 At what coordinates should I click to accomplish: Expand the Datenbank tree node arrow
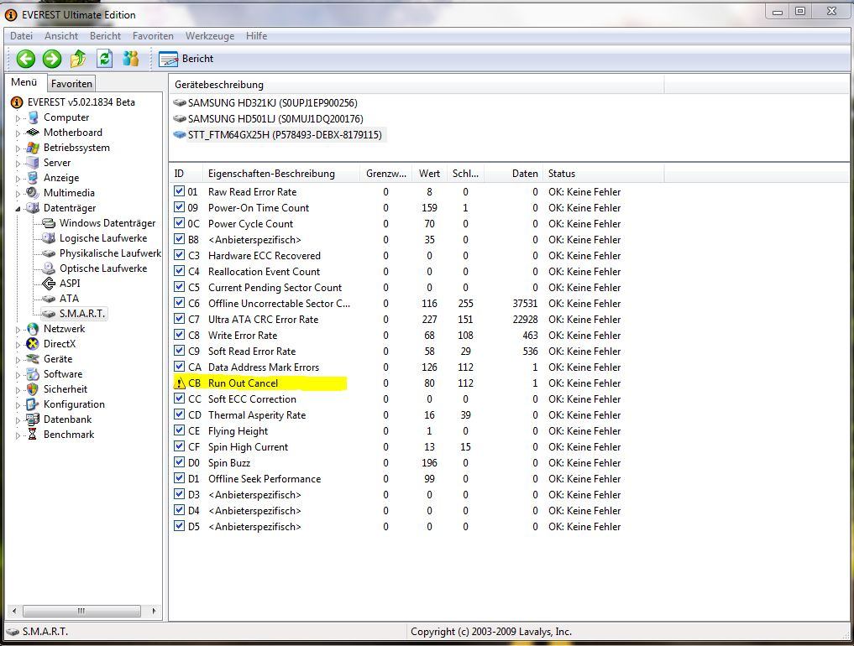pyautogui.click(x=18, y=419)
